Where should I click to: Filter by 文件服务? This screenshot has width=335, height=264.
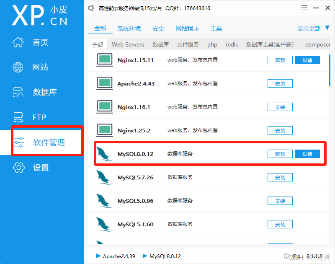click(188, 44)
